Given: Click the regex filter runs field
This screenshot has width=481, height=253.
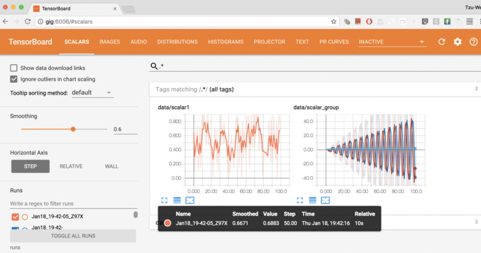Looking at the screenshot, I should coord(74,204).
